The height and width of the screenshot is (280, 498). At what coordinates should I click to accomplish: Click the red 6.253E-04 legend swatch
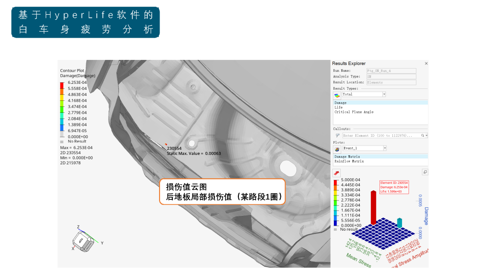point(62,85)
